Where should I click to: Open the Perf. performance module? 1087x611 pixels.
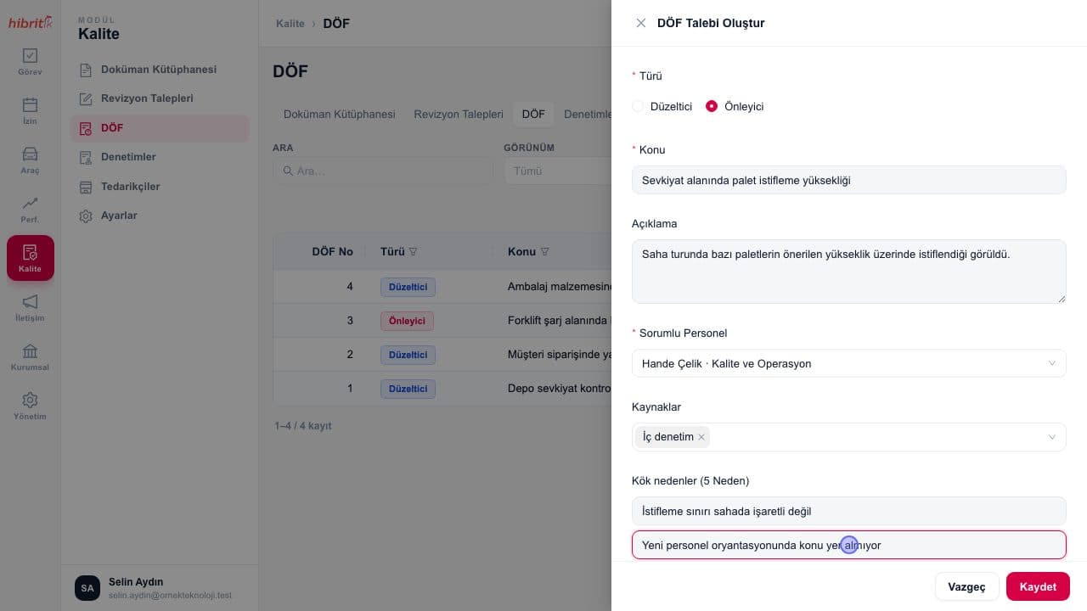point(30,210)
